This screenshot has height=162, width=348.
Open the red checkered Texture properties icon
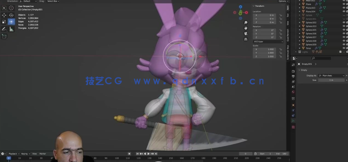tap(293, 127)
